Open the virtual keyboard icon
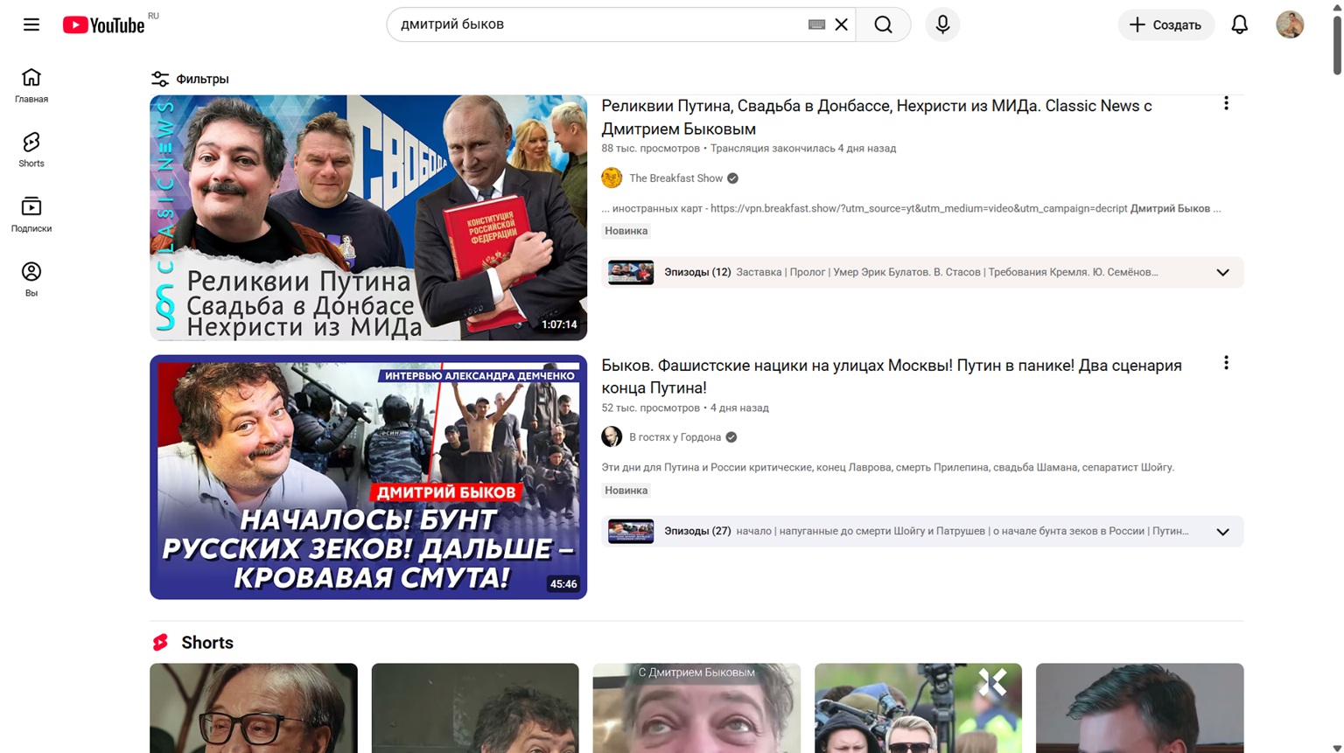Viewport: 1344px width, 753px height. [x=816, y=24]
